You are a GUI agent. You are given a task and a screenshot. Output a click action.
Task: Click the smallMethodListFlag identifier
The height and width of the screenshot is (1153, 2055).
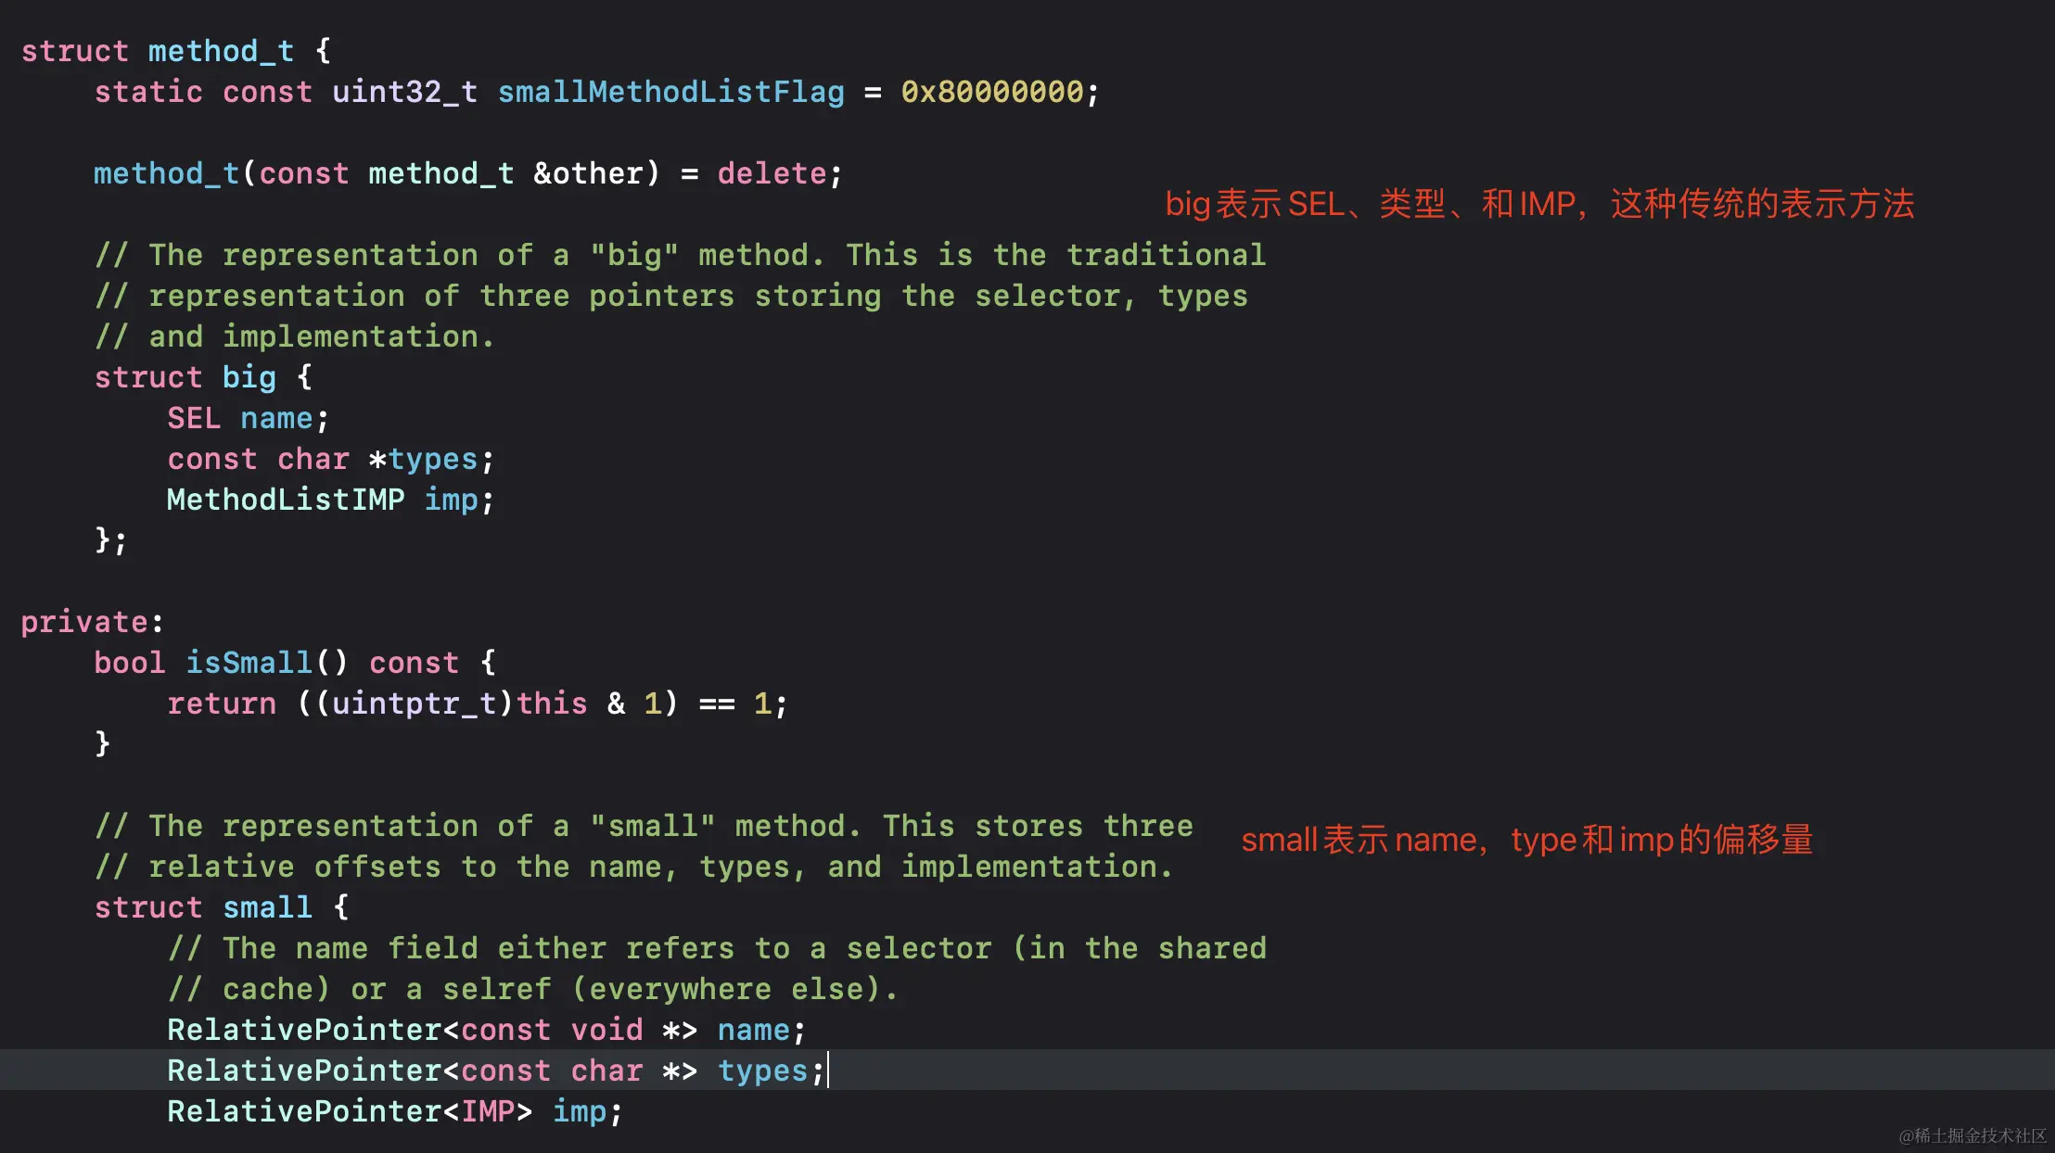(670, 92)
